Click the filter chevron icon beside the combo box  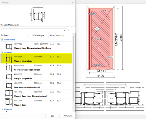(x=68, y=30)
